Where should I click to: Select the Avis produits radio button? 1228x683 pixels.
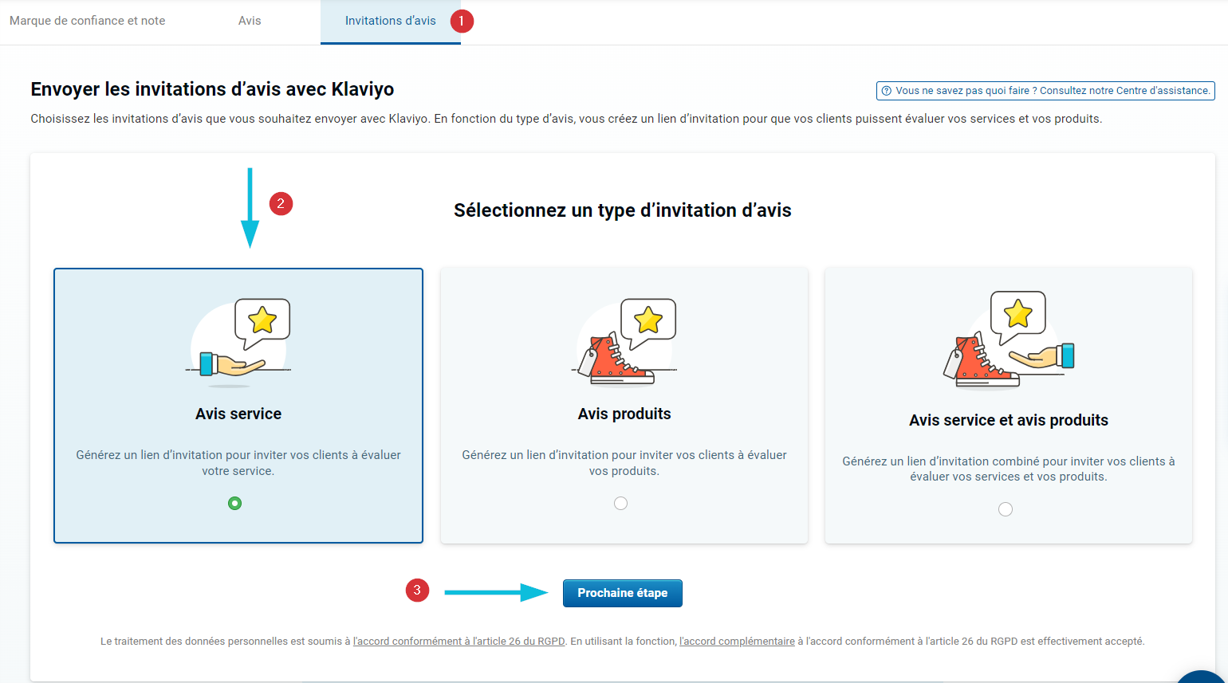click(620, 503)
